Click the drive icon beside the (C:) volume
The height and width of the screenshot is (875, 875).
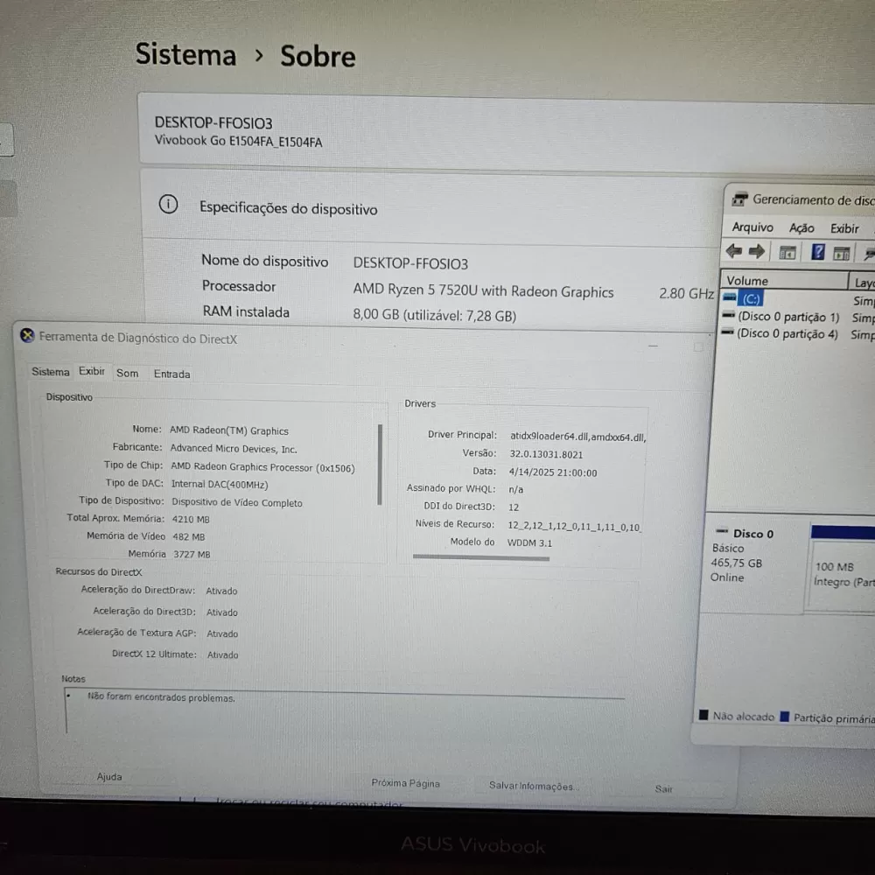click(730, 298)
